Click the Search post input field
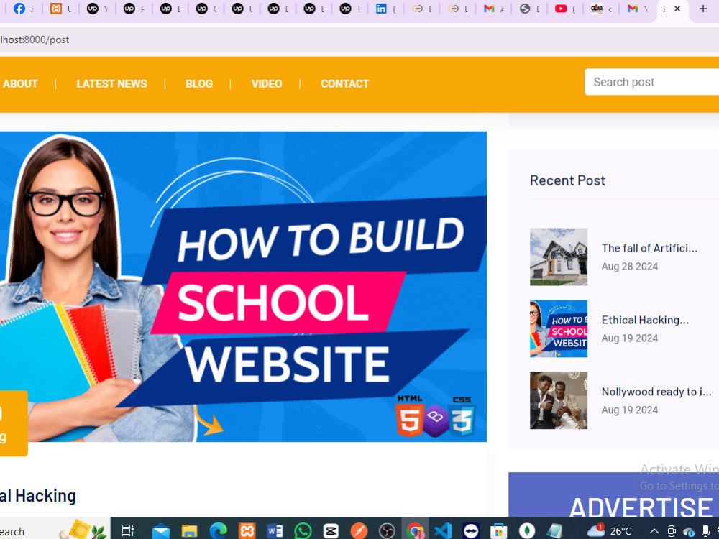This screenshot has width=719, height=539. (651, 82)
